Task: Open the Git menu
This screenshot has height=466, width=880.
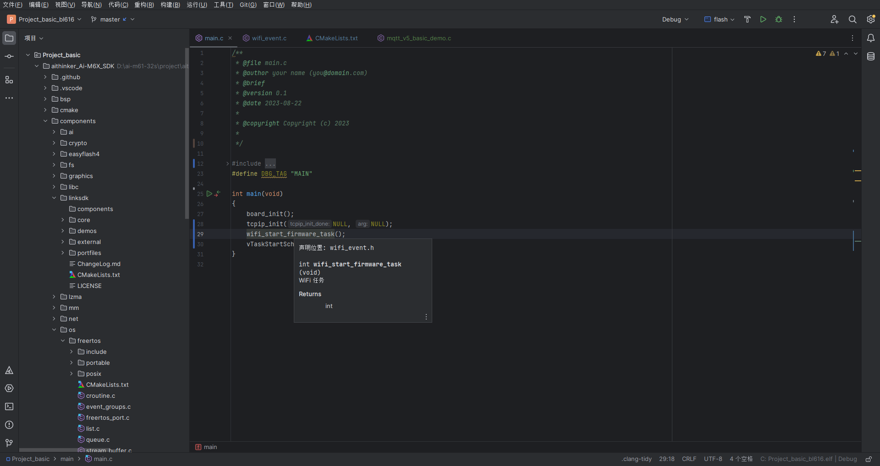Action: tap(248, 5)
